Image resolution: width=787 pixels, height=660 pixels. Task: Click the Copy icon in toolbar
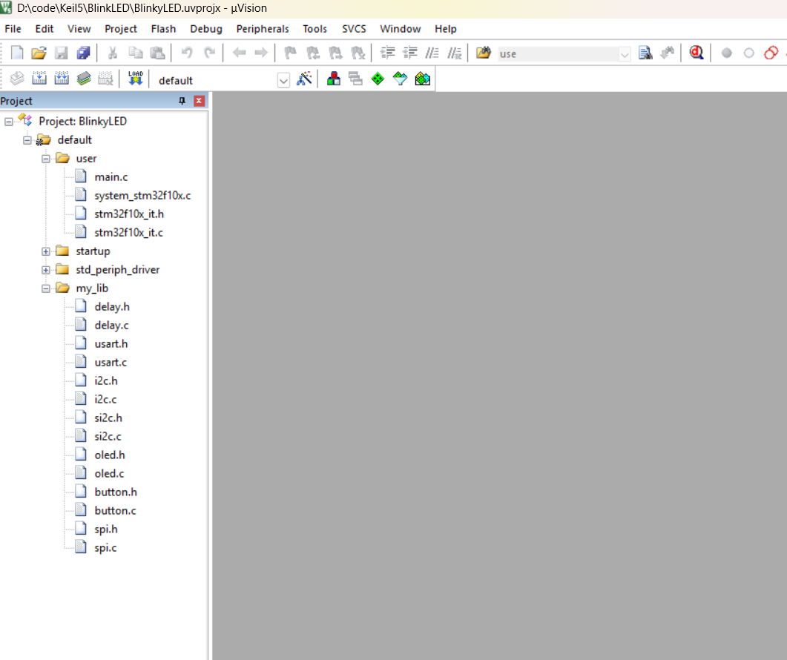click(136, 53)
